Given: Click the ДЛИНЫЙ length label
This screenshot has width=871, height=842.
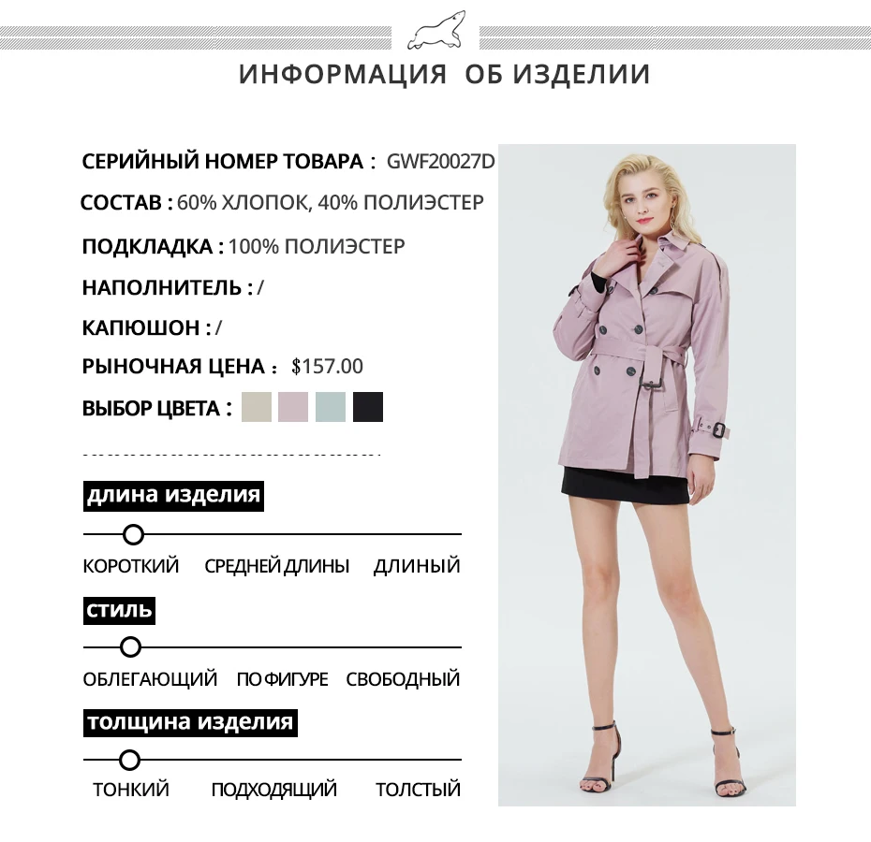Looking at the screenshot, I should [x=417, y=566].
